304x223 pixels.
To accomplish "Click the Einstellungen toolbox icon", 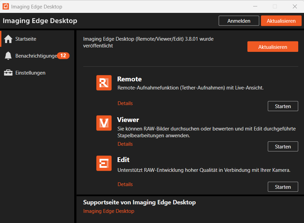I will pyautogui.click(x=8, y=73).
